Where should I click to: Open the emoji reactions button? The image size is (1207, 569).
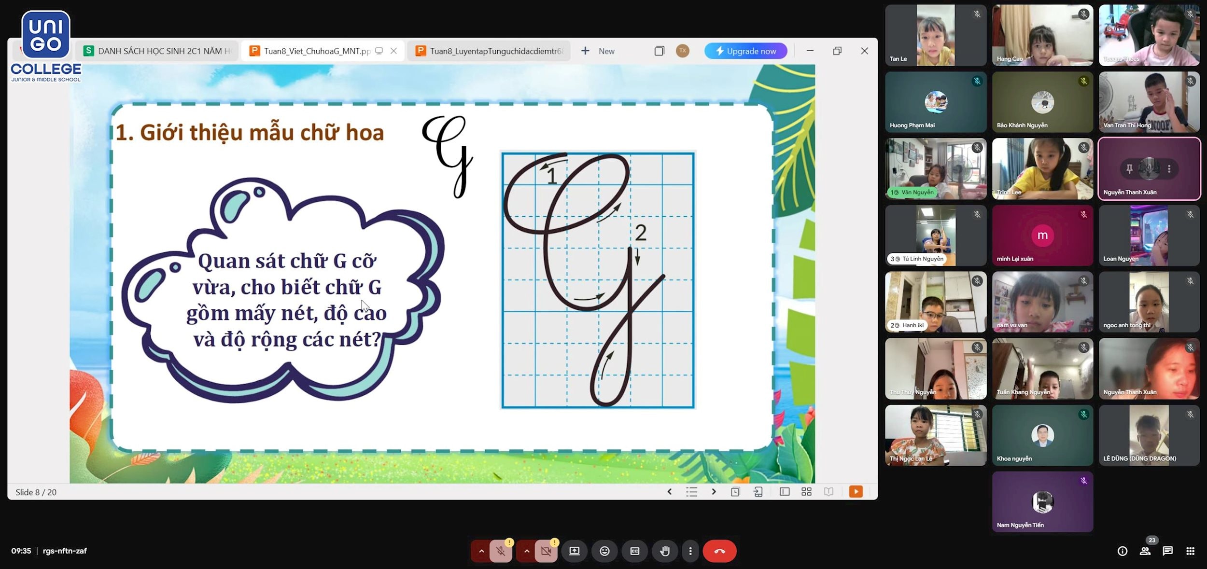pos(604,551)
